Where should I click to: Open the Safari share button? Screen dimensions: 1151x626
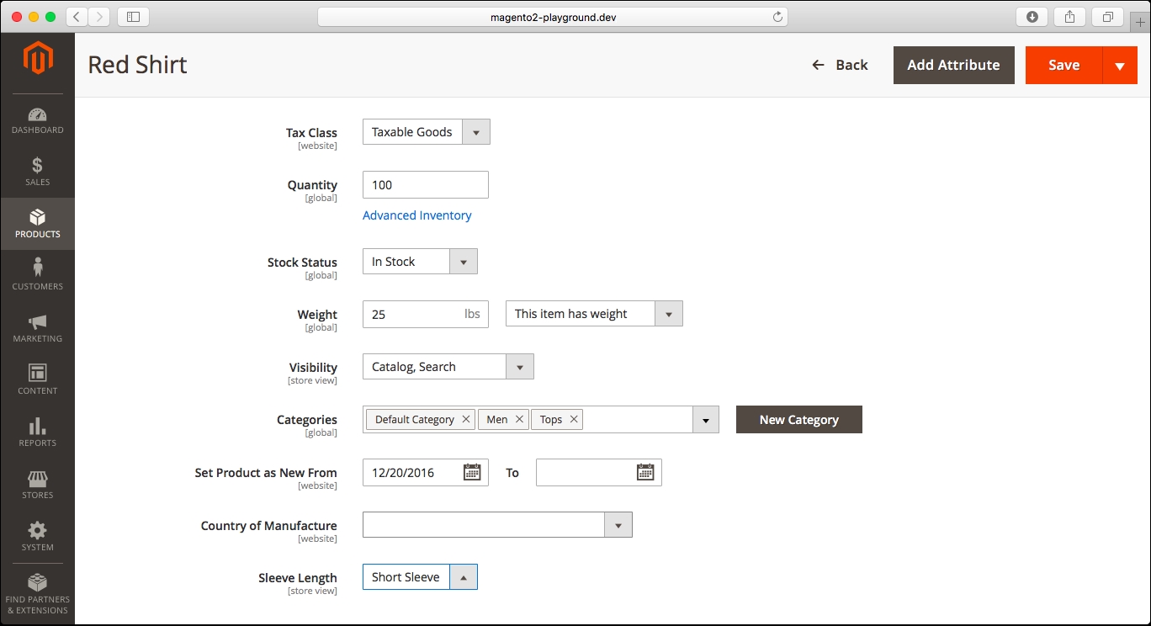click(1070, 17)
